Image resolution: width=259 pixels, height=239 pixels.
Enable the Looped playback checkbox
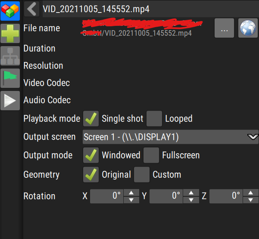click(x=154, y=118)
